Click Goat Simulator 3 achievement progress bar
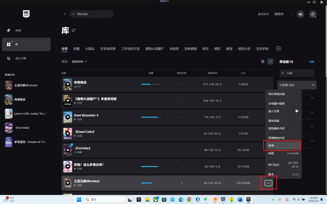The width and height of the screenshot is (327, 204). point(151,117)
